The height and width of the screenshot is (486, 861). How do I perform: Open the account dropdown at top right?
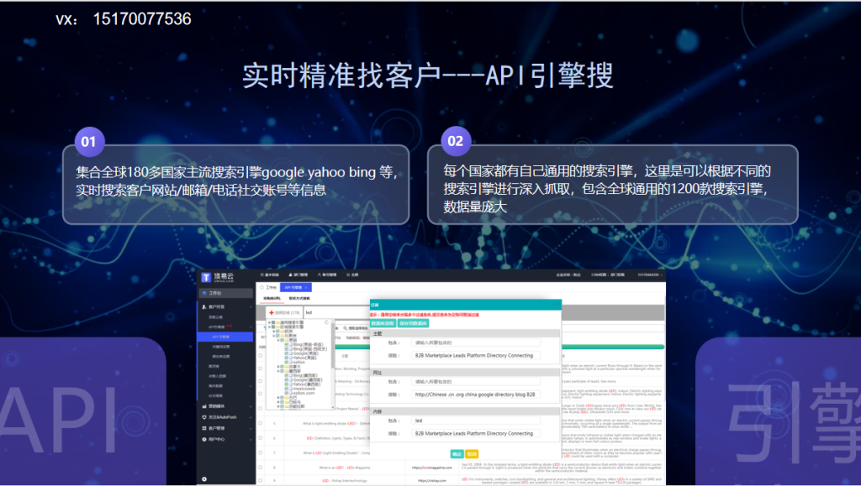click(x=648, y=274)
